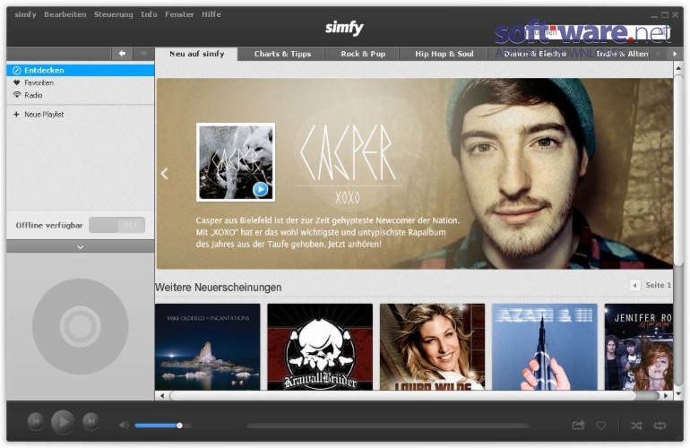
Task: Show more tabs using the right tab arrow
Action: 675,54
